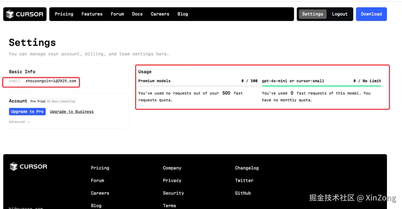Click the Upgrade to Pro button

27,112
